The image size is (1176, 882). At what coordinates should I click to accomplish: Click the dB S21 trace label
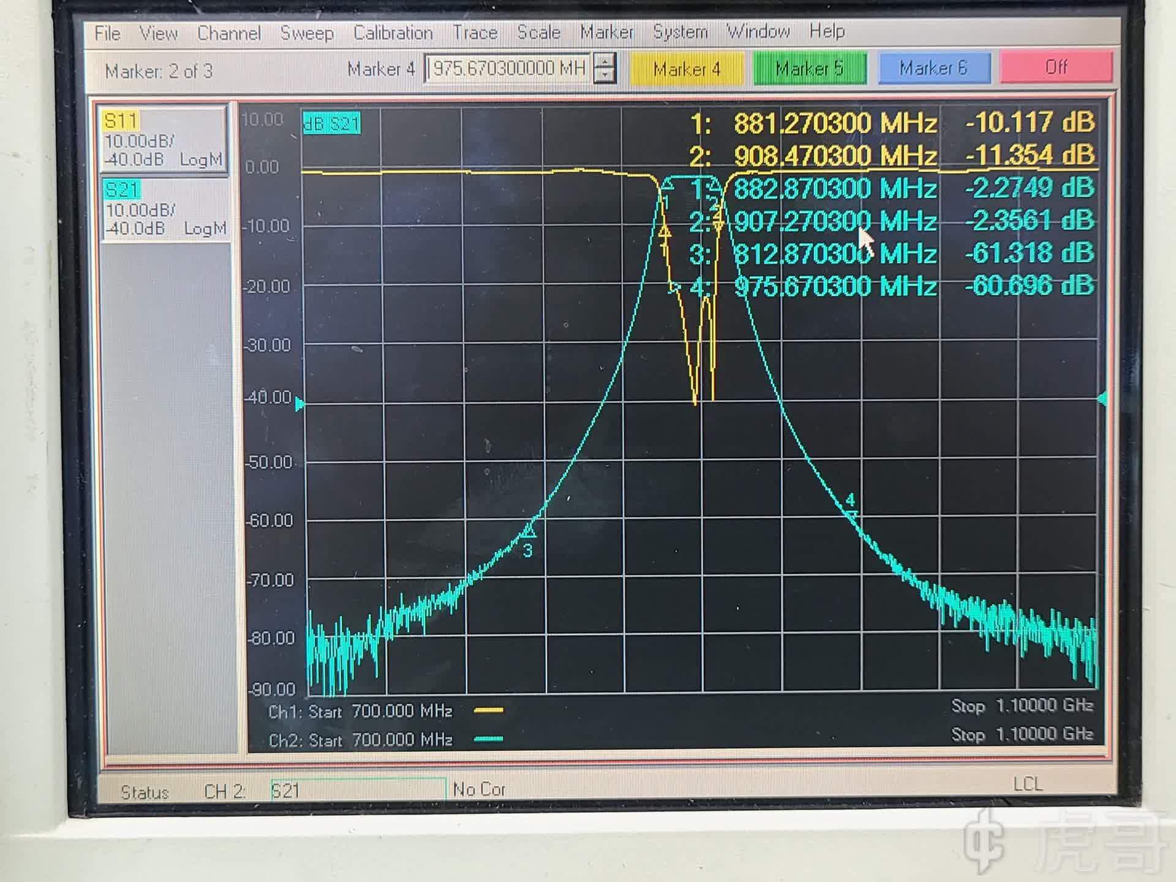331,124
